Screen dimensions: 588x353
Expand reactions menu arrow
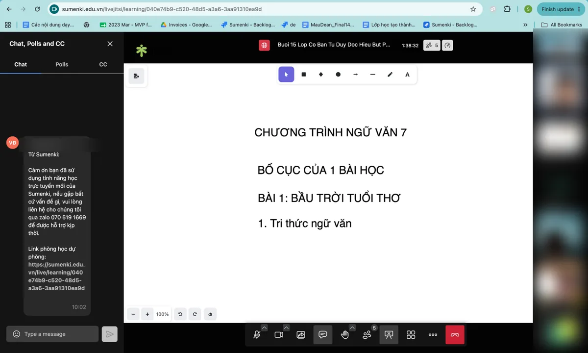coord(352,328)
